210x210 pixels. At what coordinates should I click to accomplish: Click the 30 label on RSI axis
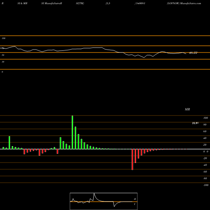point(3,62)
